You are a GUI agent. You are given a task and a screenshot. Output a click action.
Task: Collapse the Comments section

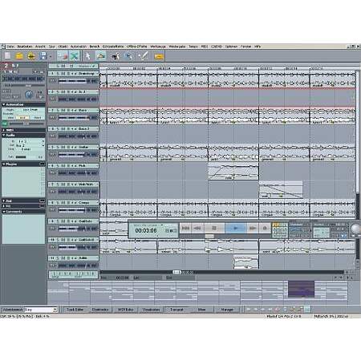[4, 212]
